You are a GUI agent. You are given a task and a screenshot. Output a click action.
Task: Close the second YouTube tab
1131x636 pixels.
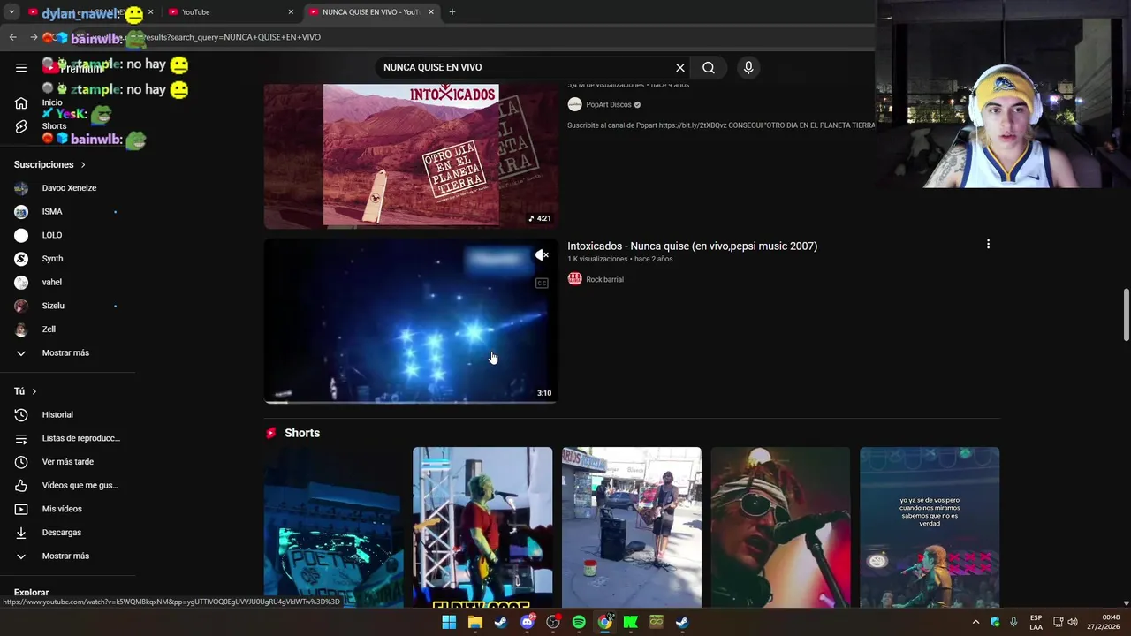(291, 11)
